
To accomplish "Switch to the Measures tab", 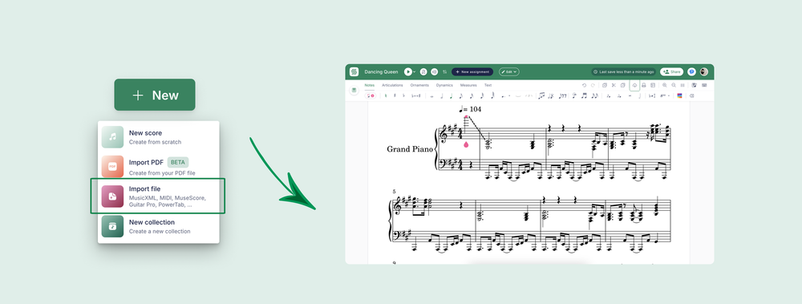I will click(468, 85).
